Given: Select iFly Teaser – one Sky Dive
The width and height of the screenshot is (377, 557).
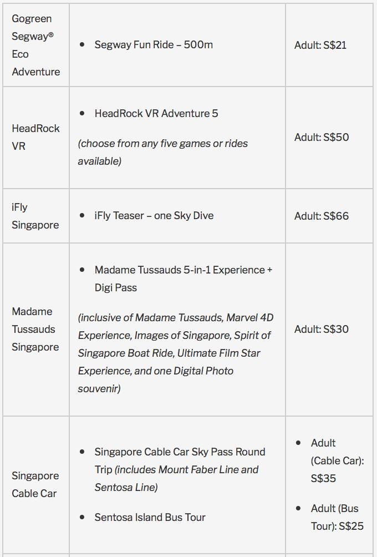Looking at the screenshot, I should [x=154, y=216].
